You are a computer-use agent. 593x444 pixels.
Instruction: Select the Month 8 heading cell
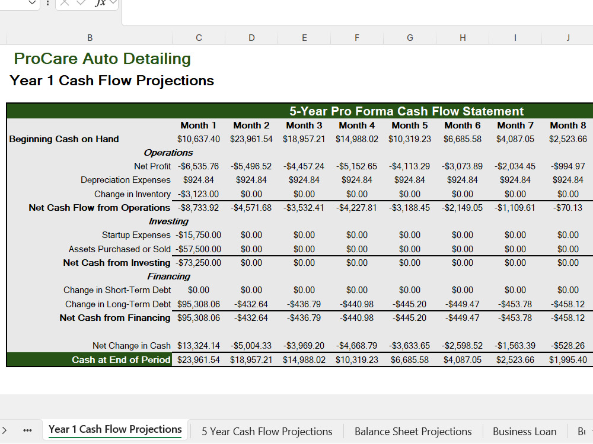(x=568, y=126)
